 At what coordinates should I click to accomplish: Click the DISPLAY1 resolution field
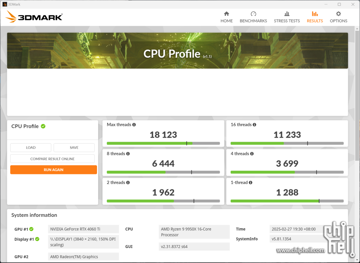(84, 242)
